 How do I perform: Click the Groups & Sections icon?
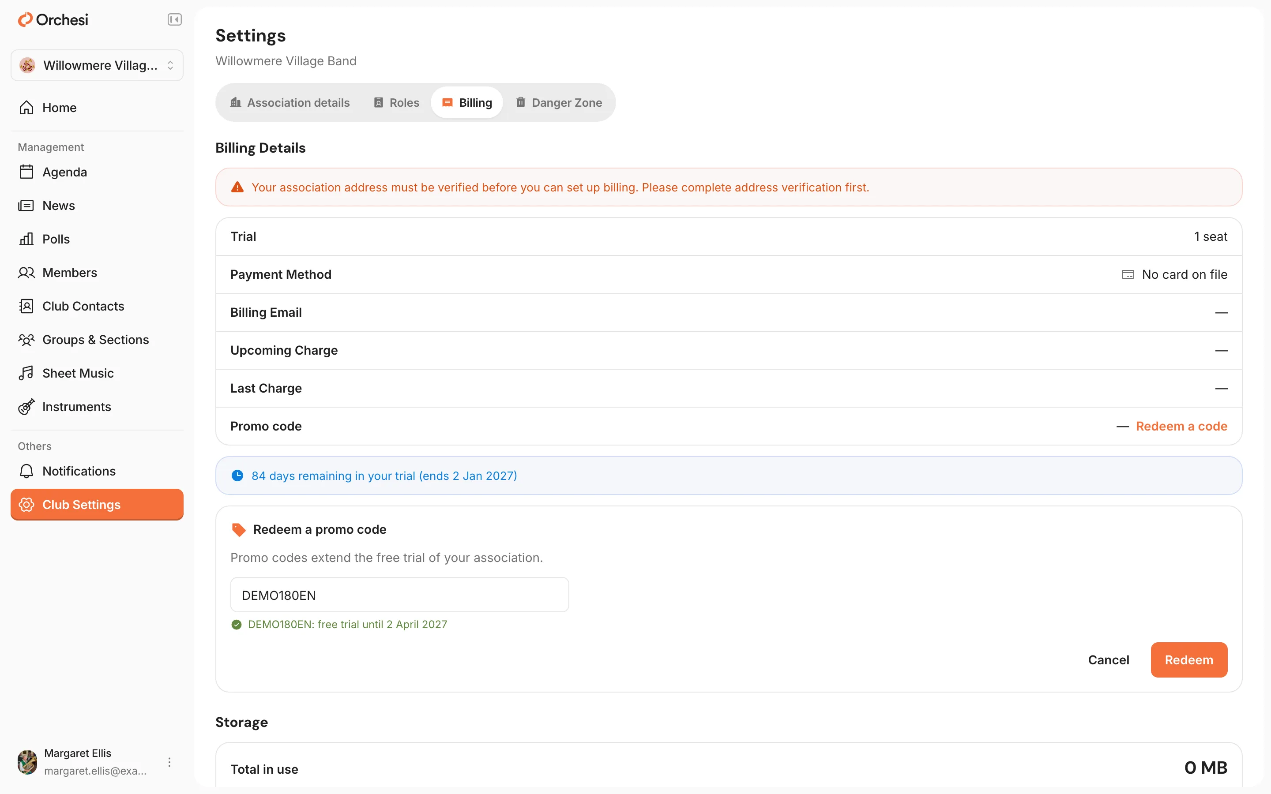click(26, 340)
